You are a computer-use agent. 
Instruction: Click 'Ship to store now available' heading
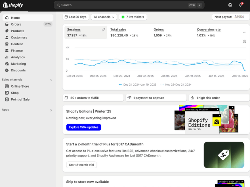(x=87, y=182)
